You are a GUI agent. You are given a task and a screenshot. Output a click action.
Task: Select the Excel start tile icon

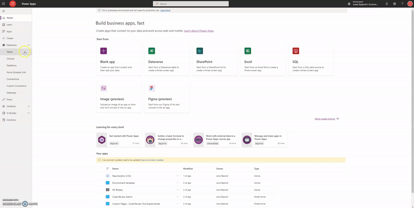pos(248,51)
